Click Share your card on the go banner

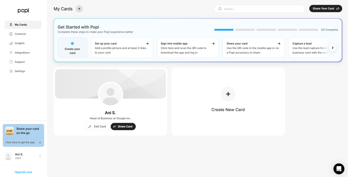pos(23,135)
